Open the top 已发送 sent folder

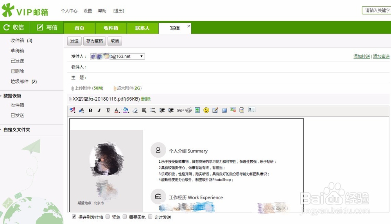(x=17, y=61)
